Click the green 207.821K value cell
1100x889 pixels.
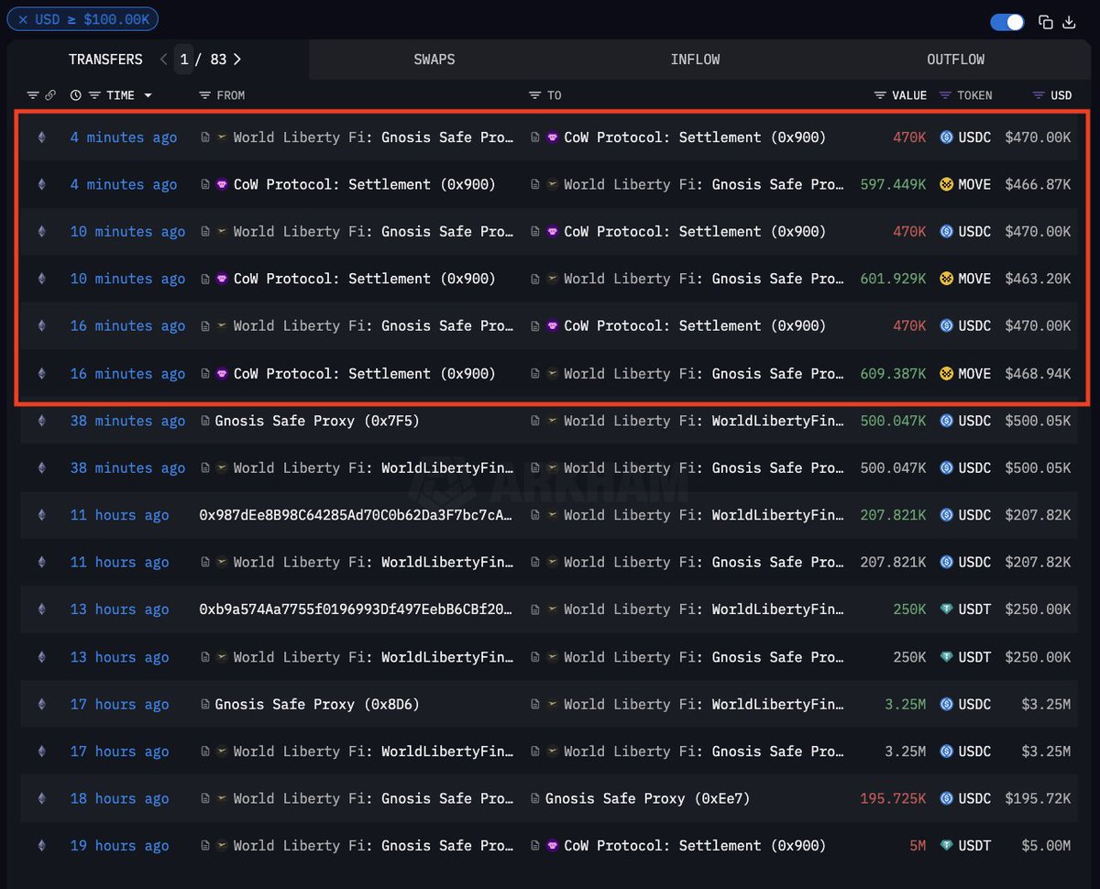point(893,515)
